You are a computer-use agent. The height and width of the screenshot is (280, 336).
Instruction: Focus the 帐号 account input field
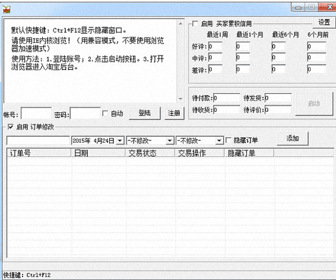point(36,114)
